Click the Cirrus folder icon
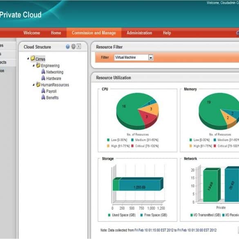This screenshot has height=239, width=239. tap(32, 58)
